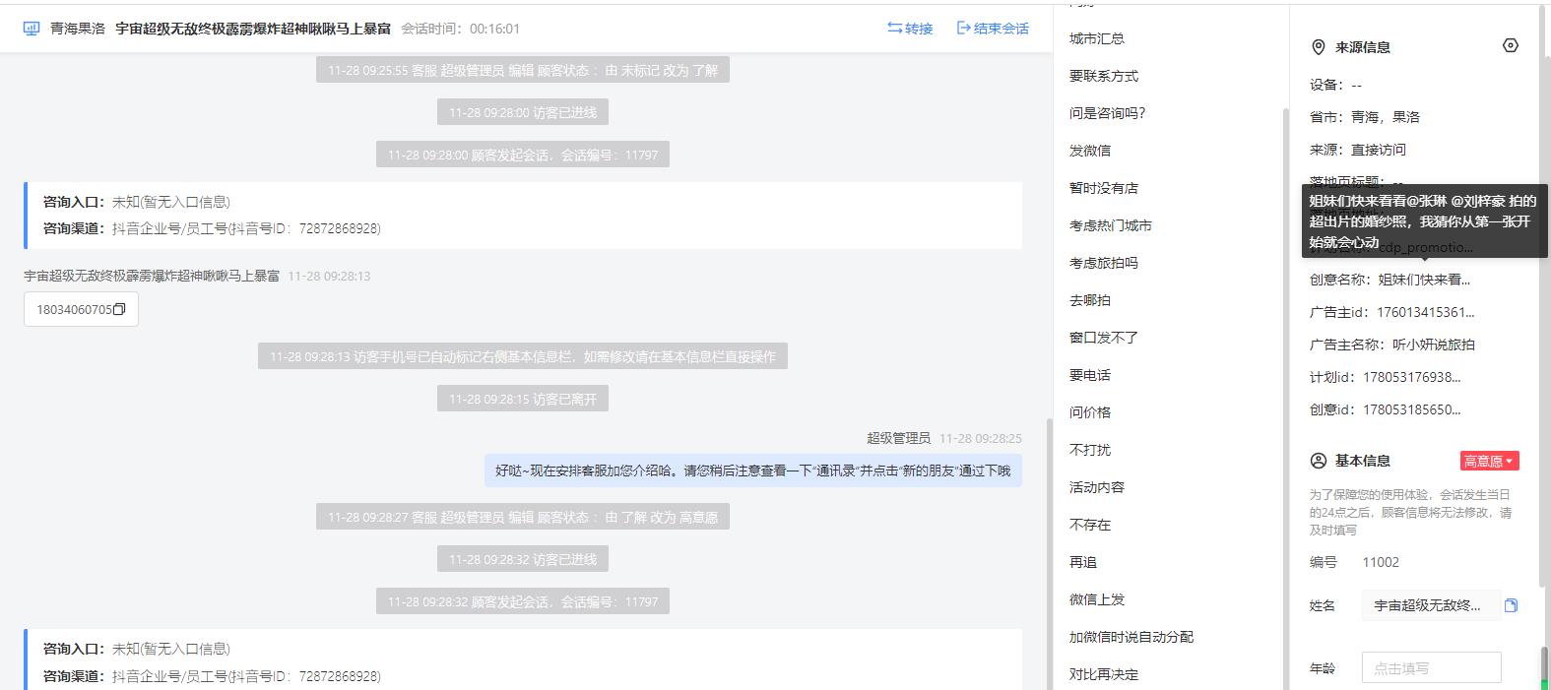Click the 来源 value 直接访问

coord(1379,150)
